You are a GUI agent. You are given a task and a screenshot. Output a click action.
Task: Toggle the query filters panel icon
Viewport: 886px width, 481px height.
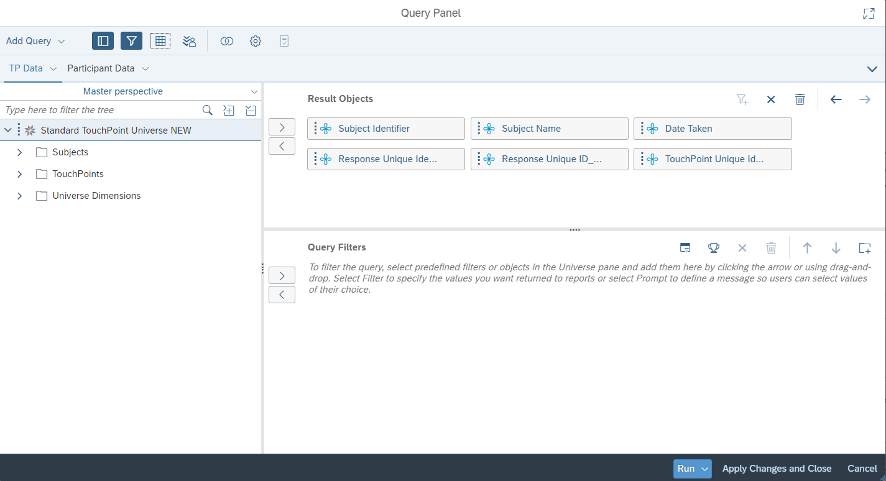pyautogui.click(x=131, y=41)
